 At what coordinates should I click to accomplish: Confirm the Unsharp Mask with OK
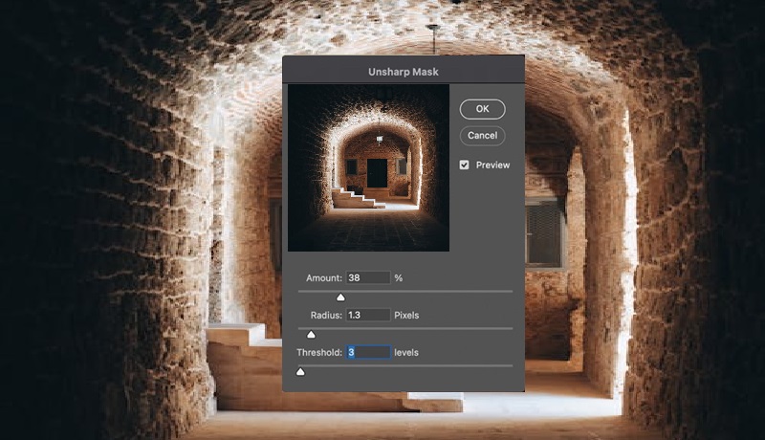(482, 109)
